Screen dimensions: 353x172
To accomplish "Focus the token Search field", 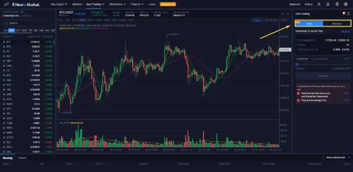I will (x=28, y=23).
